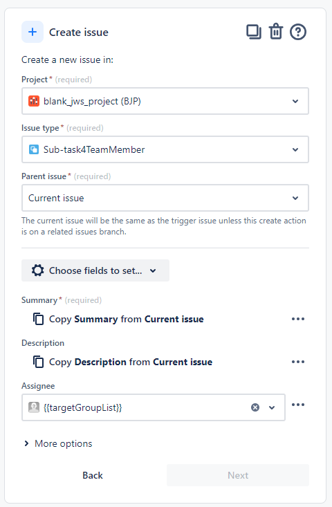Click the blue plus Create issue icon

[x=33, y=32]
